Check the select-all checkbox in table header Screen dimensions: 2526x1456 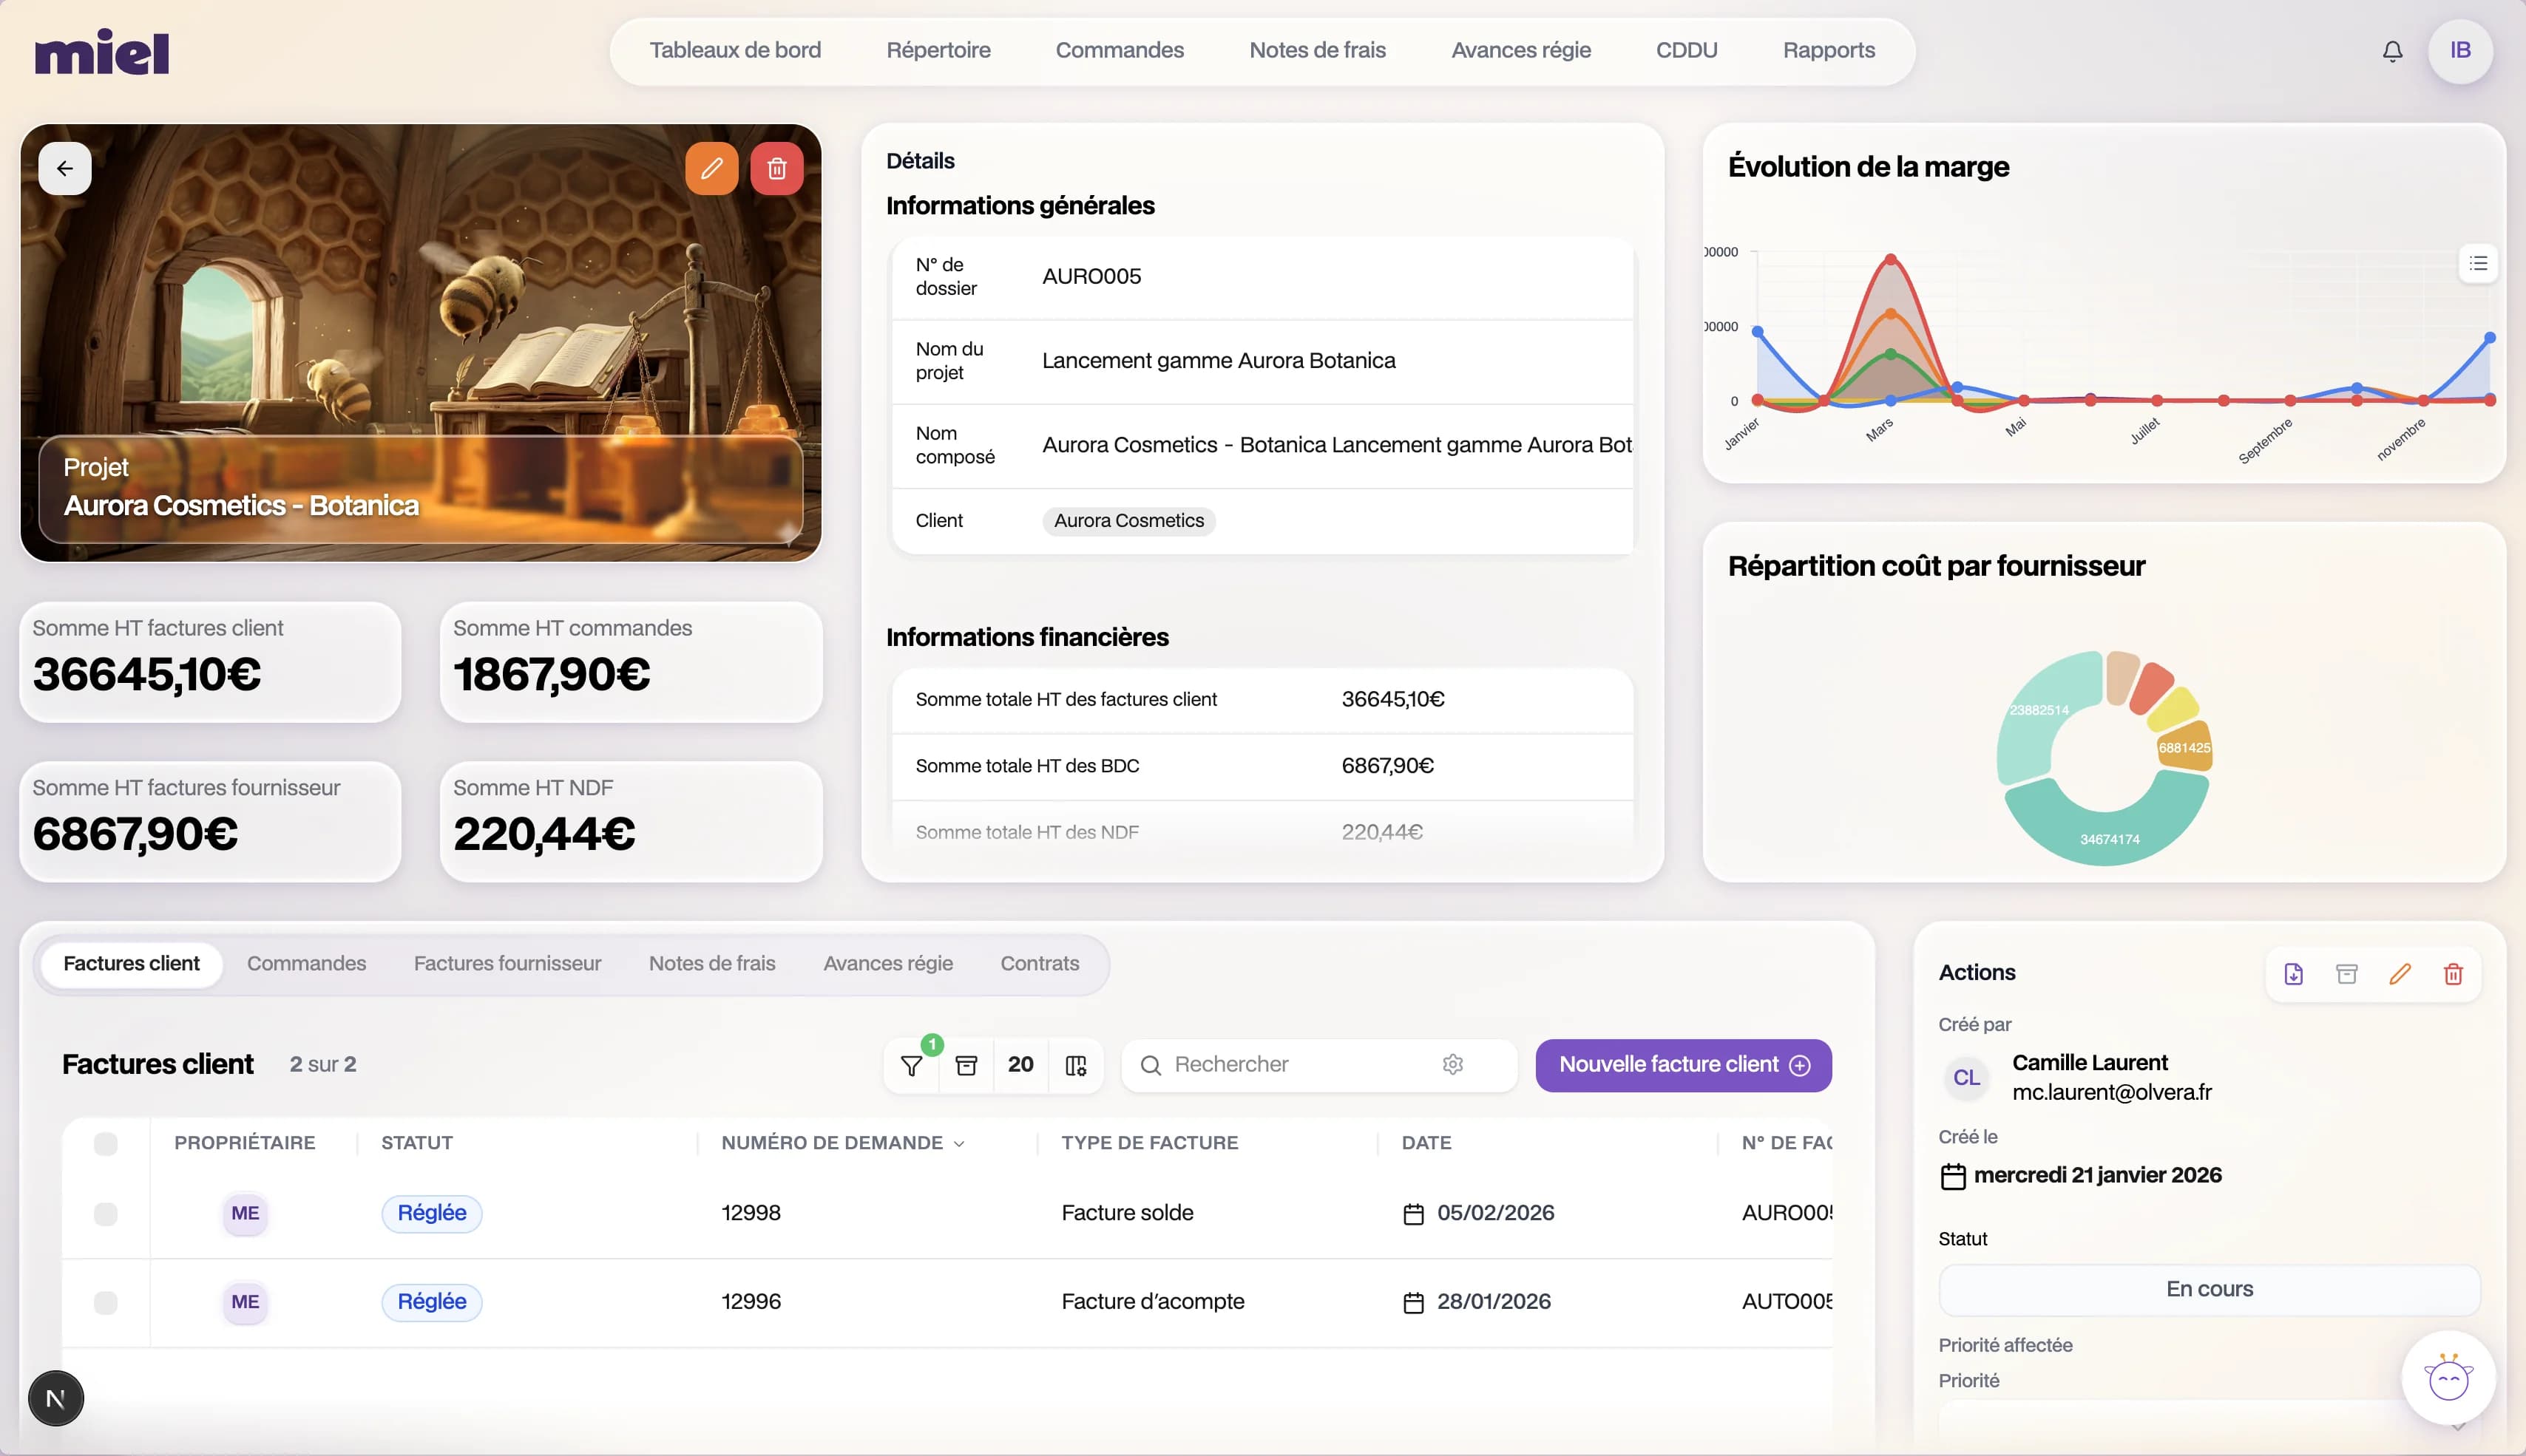[105, 1143]
